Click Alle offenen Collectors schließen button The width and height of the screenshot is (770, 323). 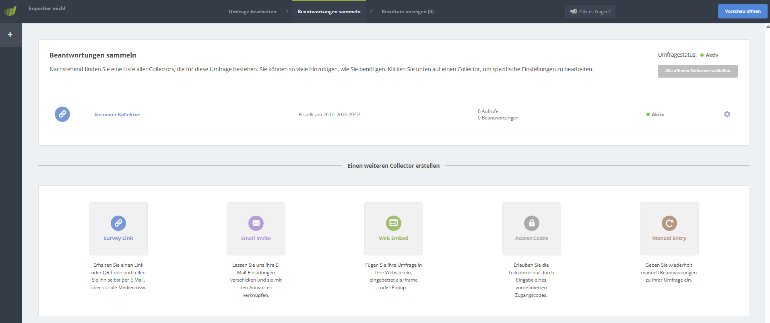tap(697, 71)
